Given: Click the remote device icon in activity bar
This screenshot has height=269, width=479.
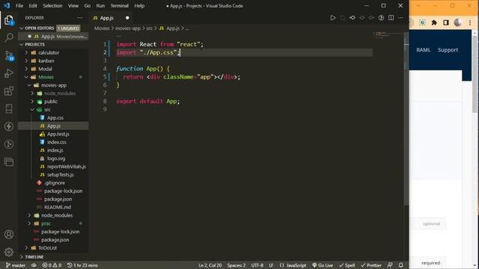Looking at the screenshot, I should (9, 108).
